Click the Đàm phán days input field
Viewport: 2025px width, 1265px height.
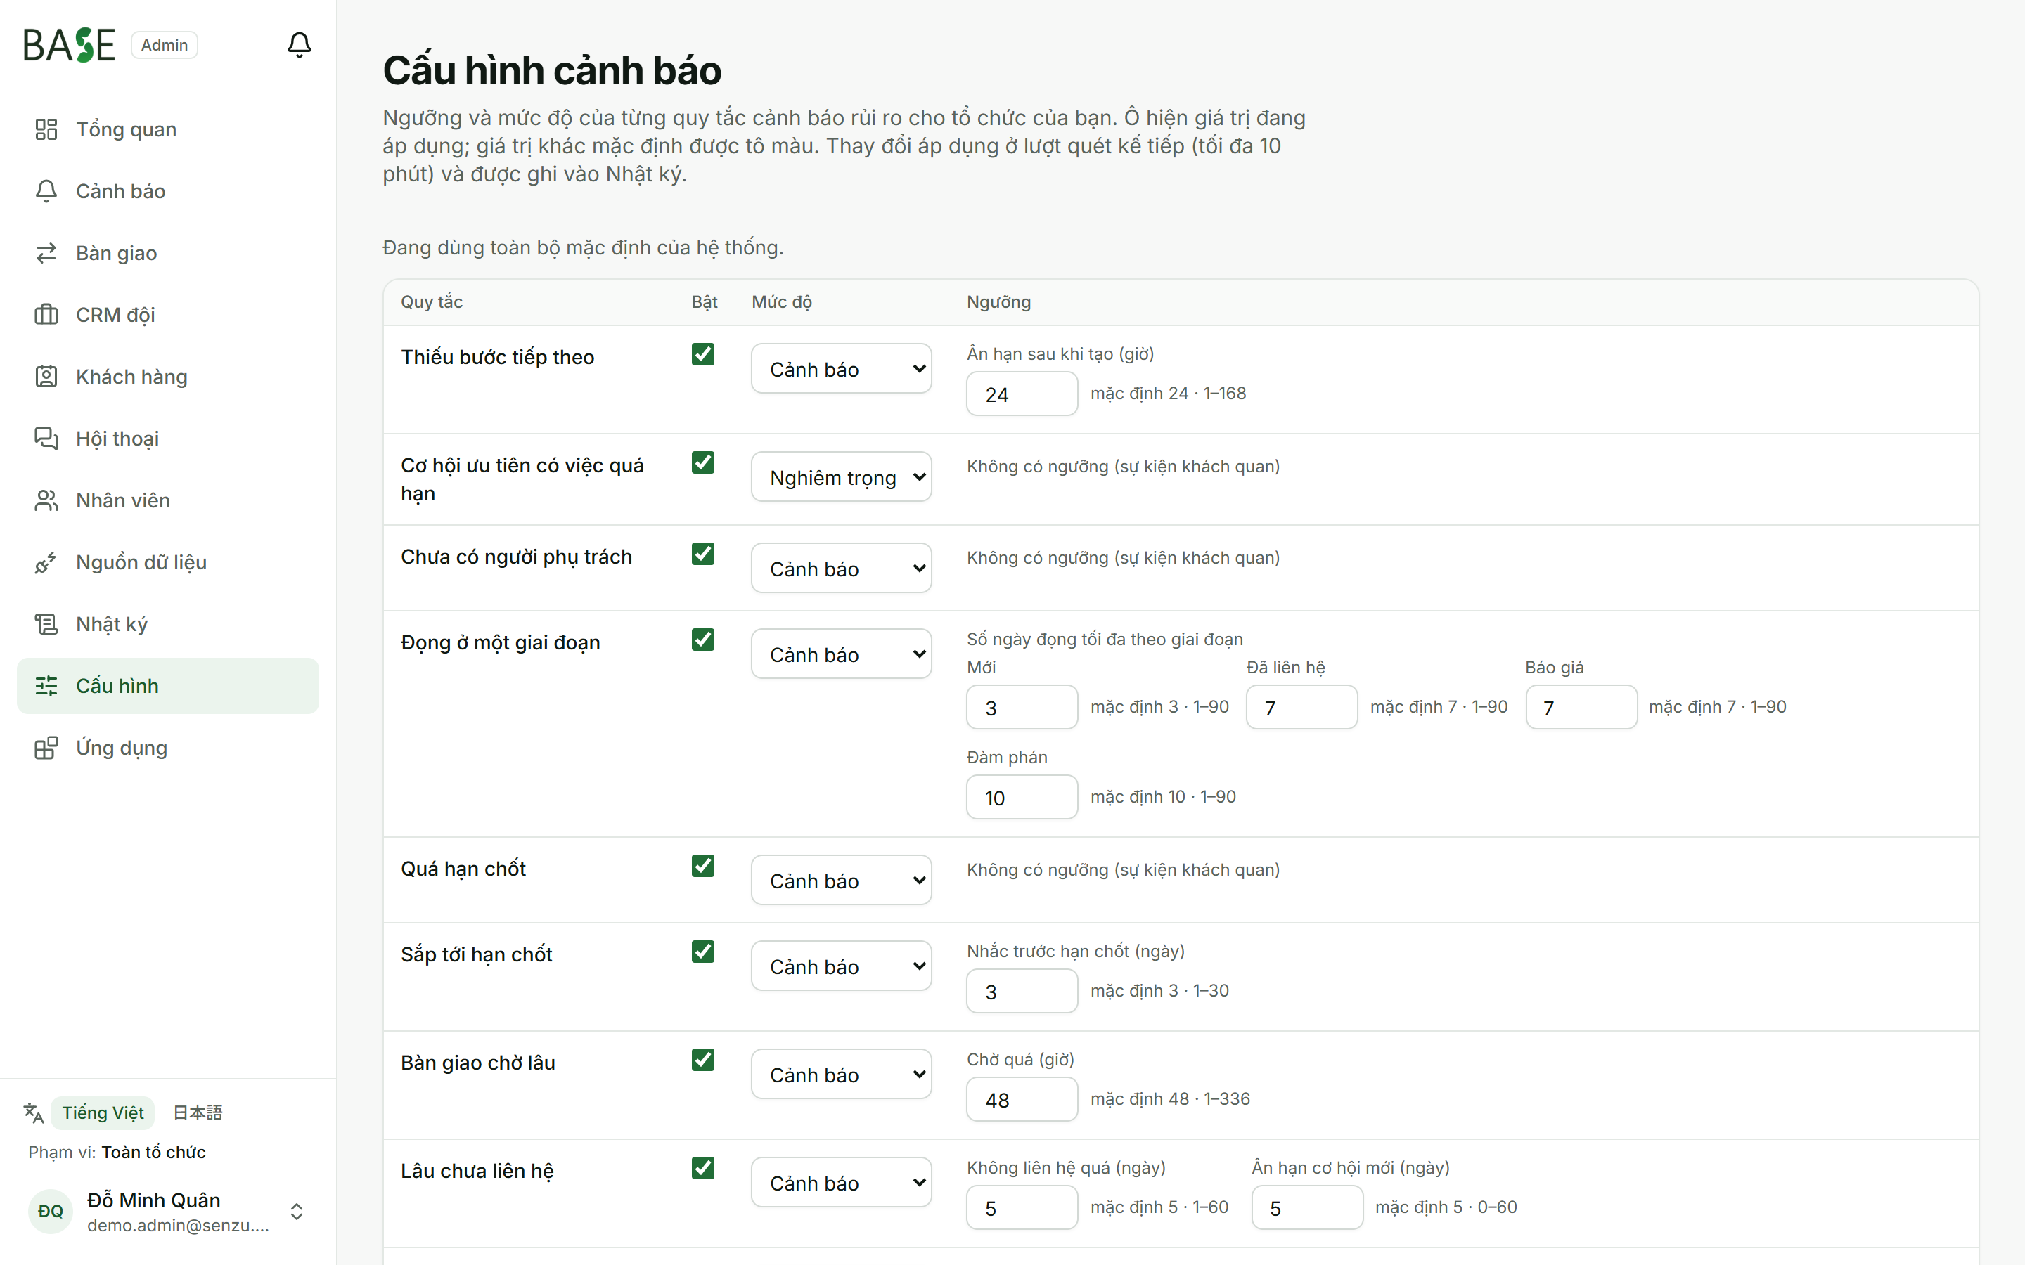[x=1022, y=798]
